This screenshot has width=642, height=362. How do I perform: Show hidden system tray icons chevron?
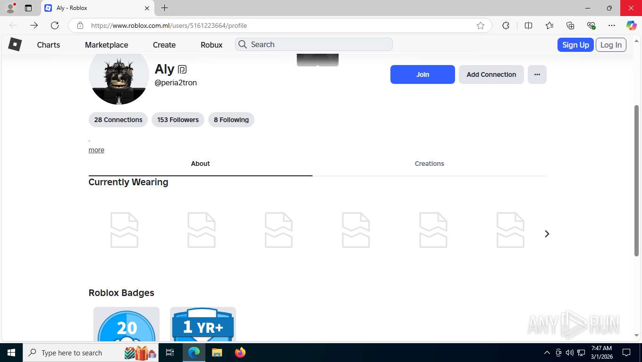point(547,353)
